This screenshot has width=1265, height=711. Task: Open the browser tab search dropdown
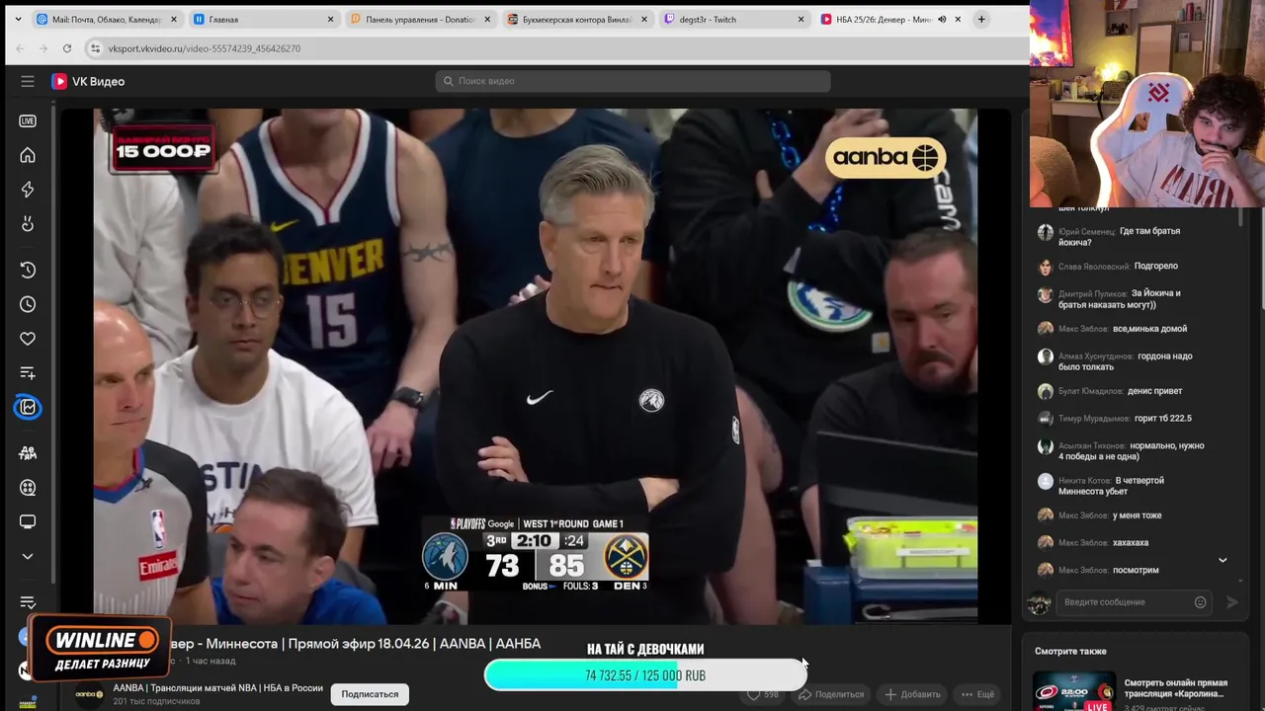point(18,19)
